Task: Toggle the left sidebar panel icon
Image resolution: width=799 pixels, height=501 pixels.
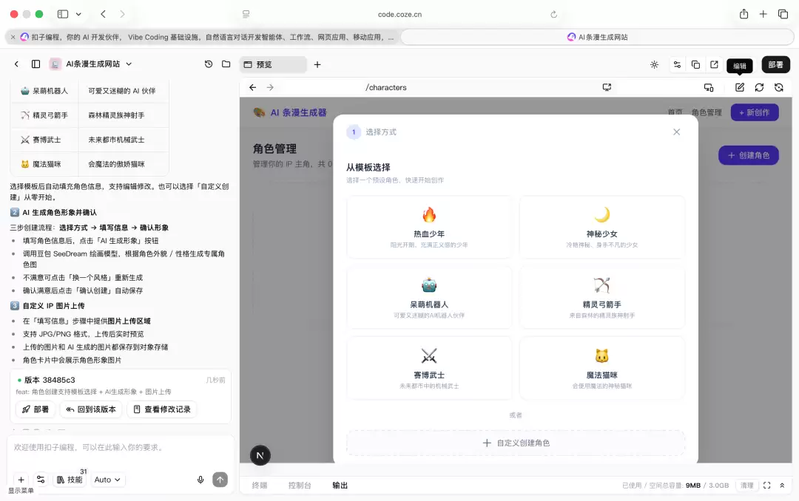Action: 36,64
